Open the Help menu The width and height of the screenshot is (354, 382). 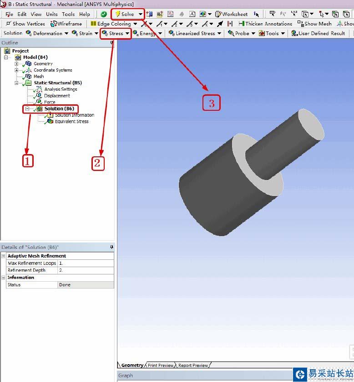tap(84, 14)
